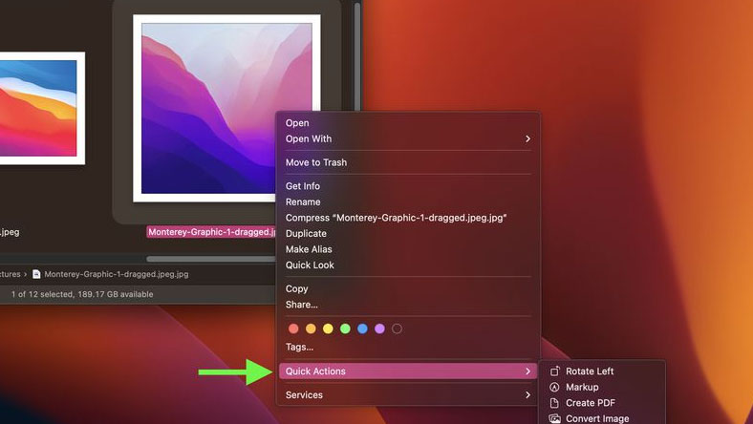Select the empty gray tag circle
753x424 pixels.
pos(397,329)
